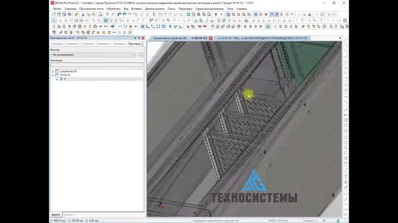The height and width of the screenshot is (223, 398).
Task: Click the Print icon in top toolbar
Action: click(x=69, y=14)
